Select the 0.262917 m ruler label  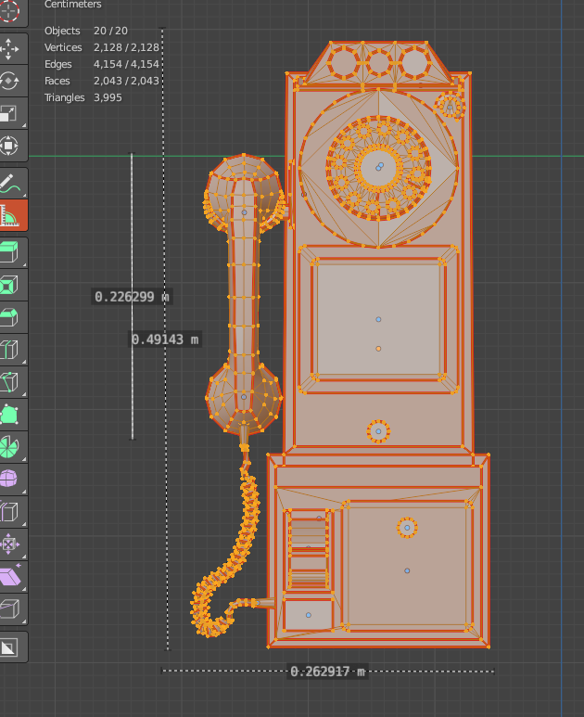pyautogui.click(x=327, y=672)
